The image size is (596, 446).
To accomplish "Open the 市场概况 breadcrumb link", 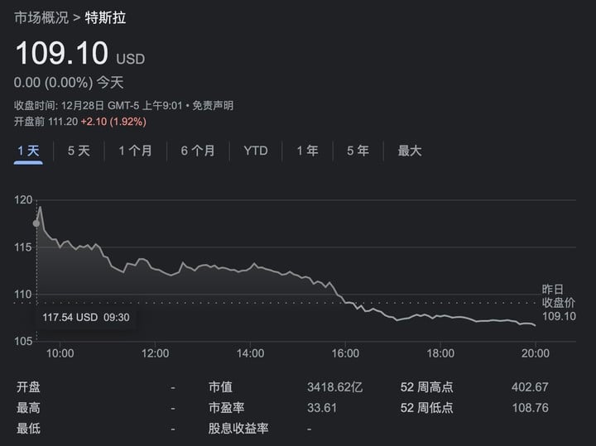I will (x=41, y=18).
